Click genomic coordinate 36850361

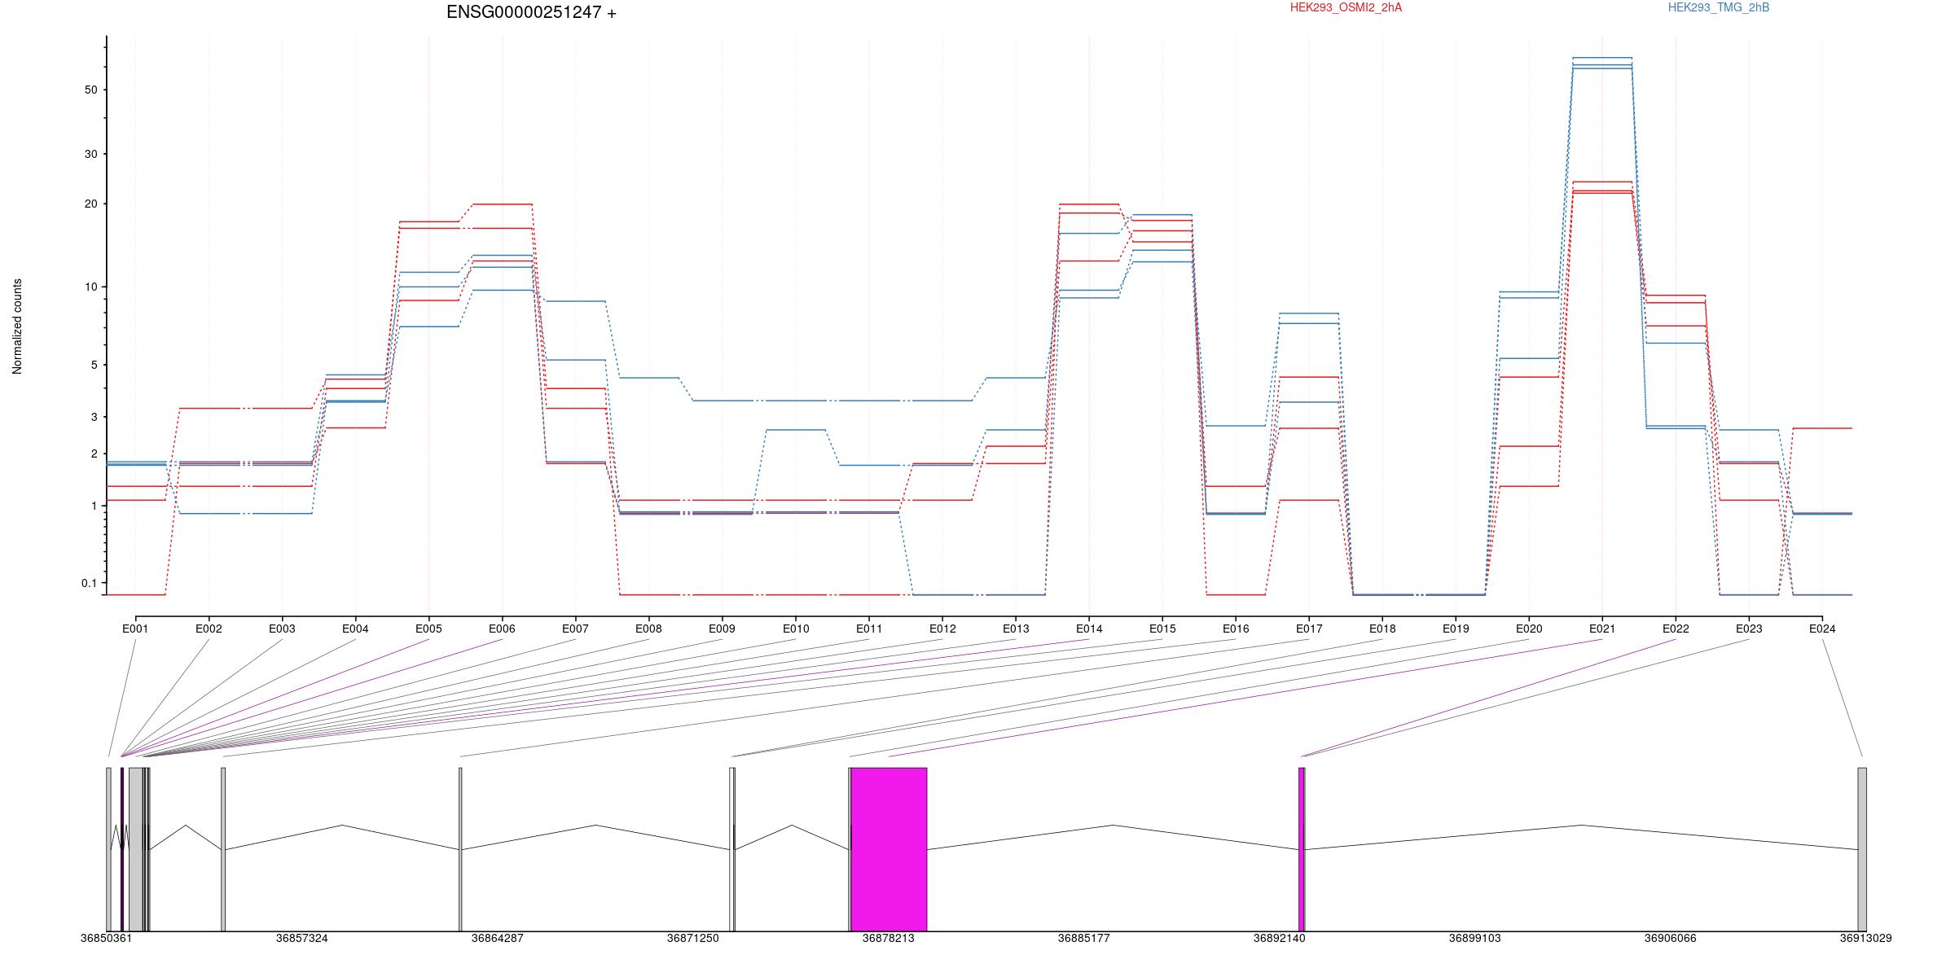(x=106, y=938)
